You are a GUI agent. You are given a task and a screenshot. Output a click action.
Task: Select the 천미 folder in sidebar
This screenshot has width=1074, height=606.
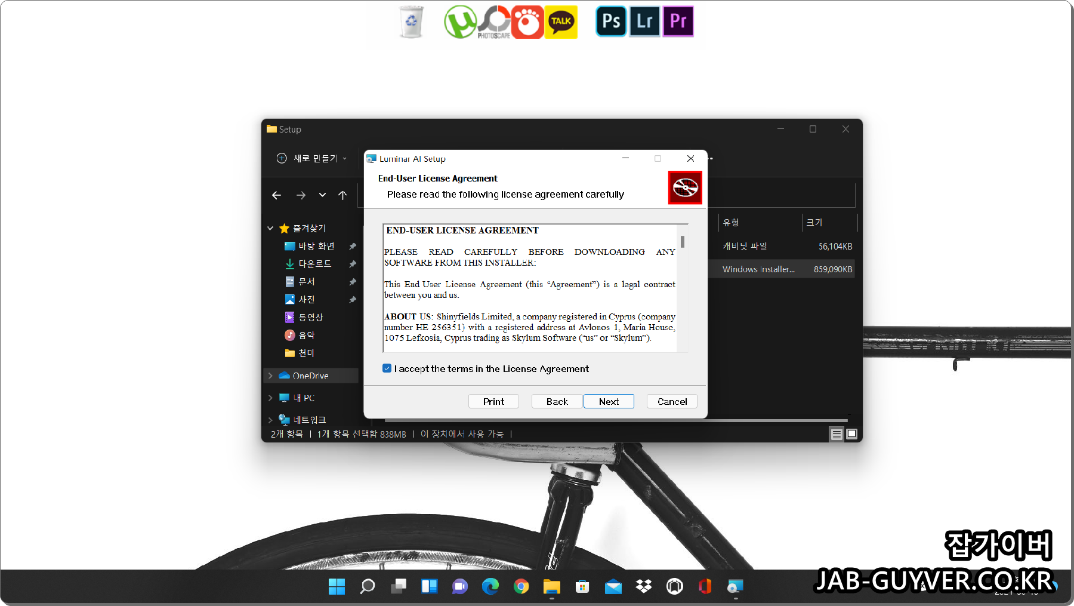point(306,353)
